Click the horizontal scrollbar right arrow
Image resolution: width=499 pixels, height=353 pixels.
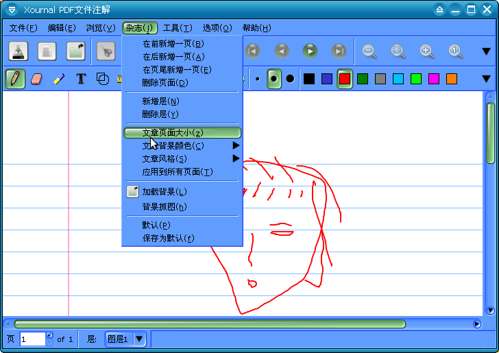tap(476, 324)
